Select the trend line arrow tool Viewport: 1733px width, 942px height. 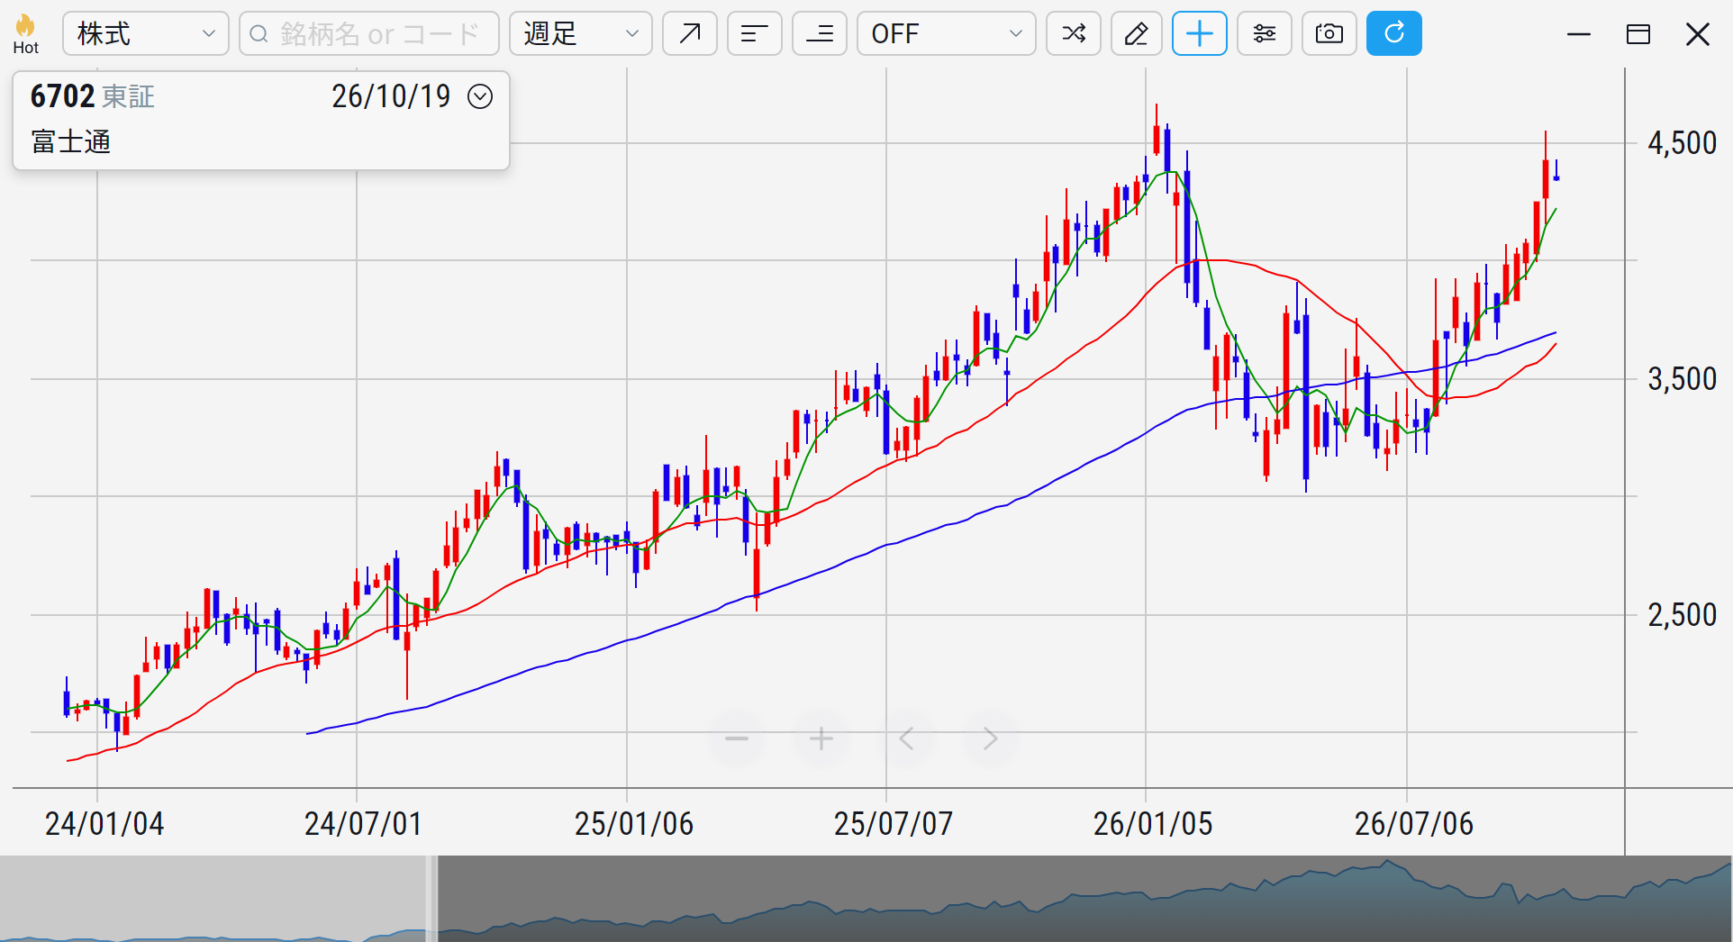pyautogui.click(x=690, y=34)
